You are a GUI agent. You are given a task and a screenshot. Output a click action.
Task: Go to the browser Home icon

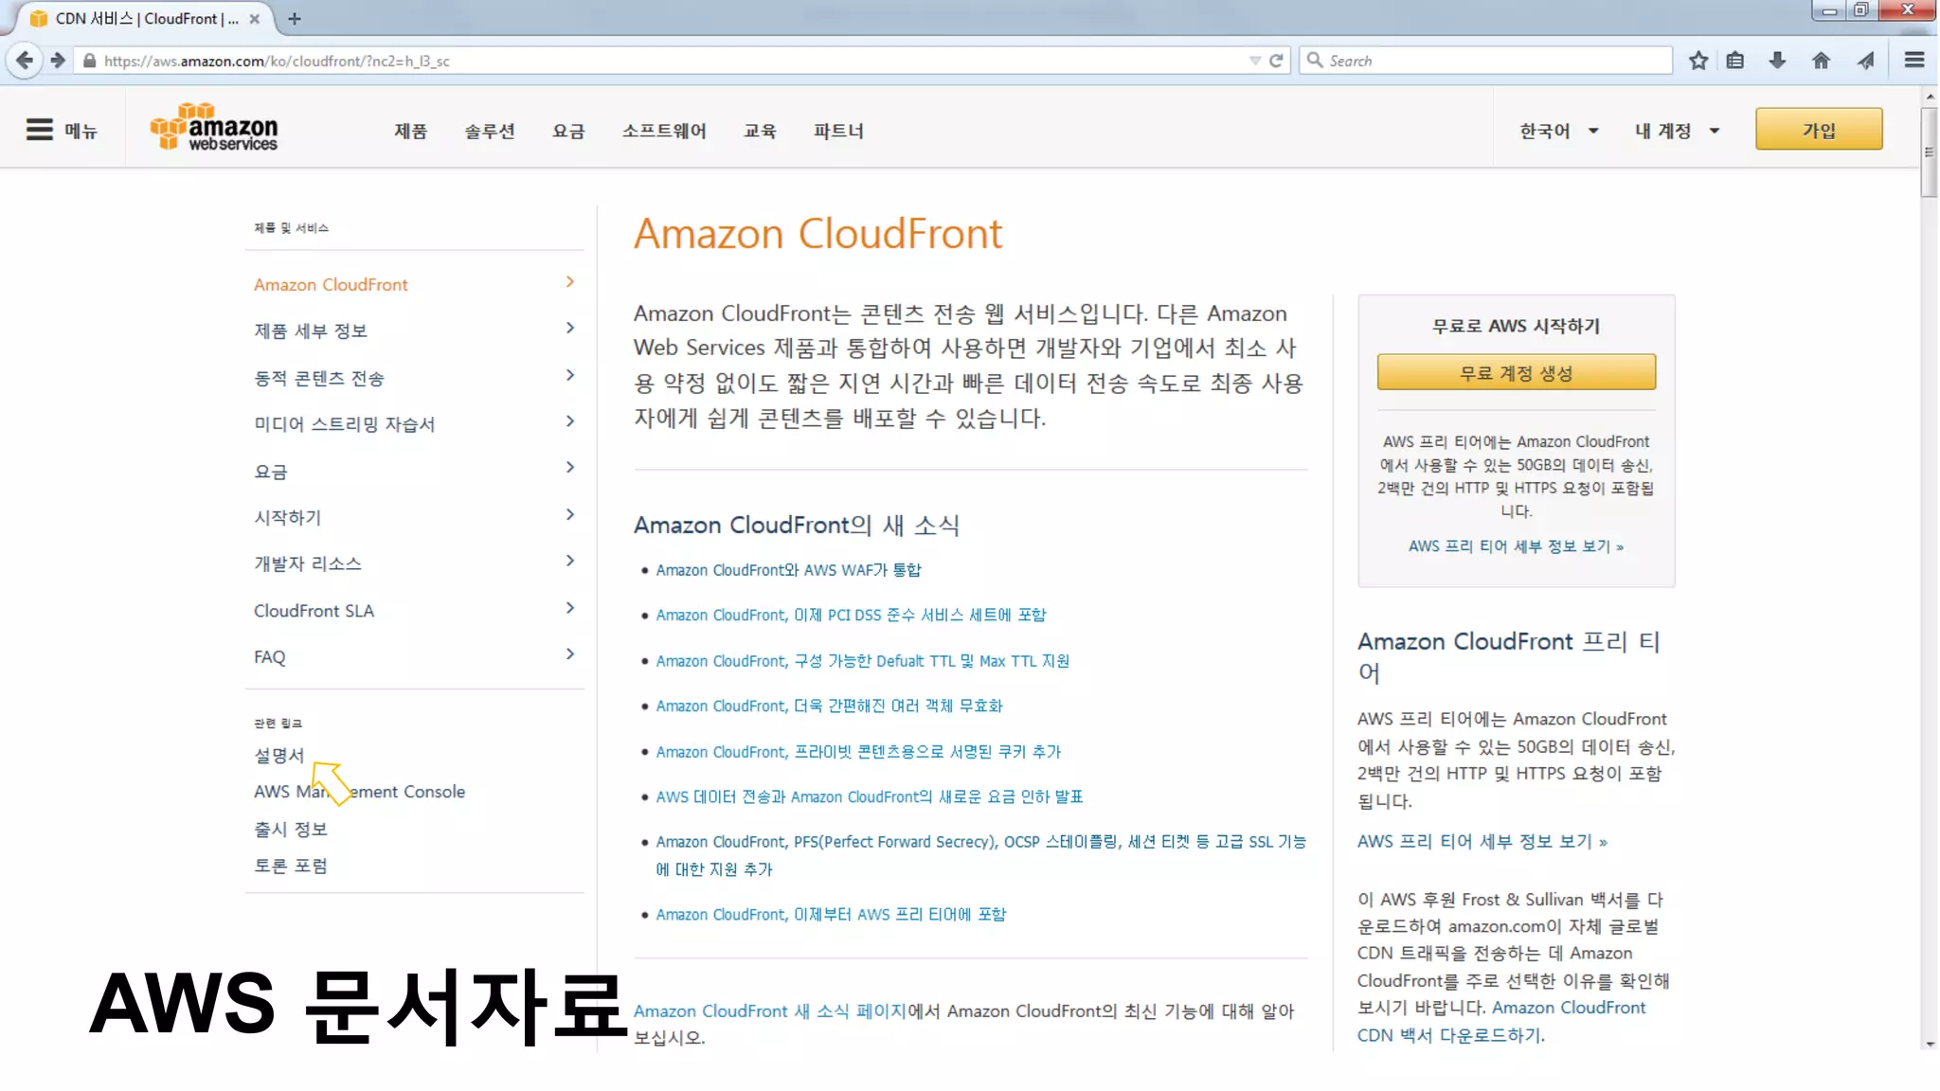coord(1821,61)
